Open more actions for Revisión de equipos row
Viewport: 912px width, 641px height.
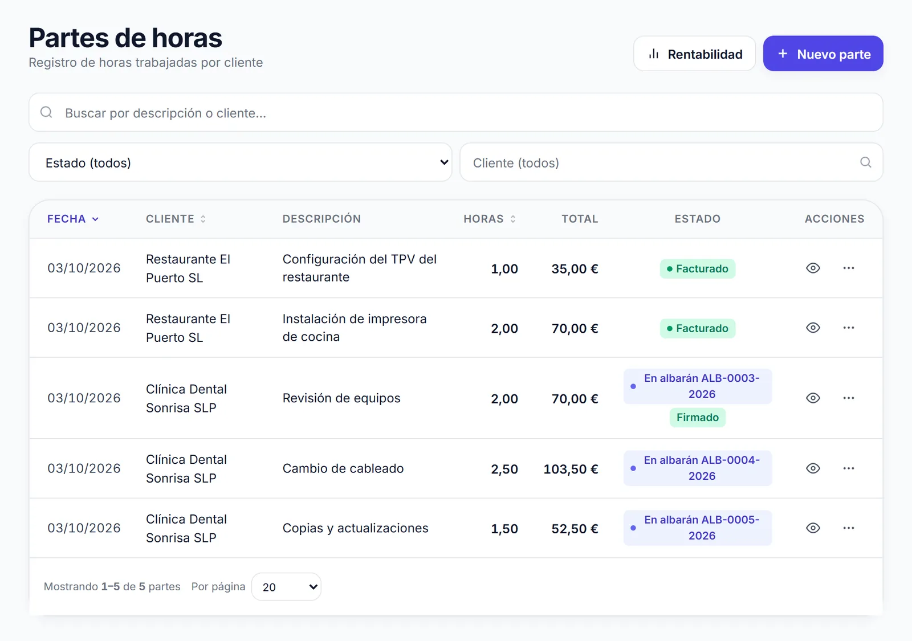pos(848,398)
